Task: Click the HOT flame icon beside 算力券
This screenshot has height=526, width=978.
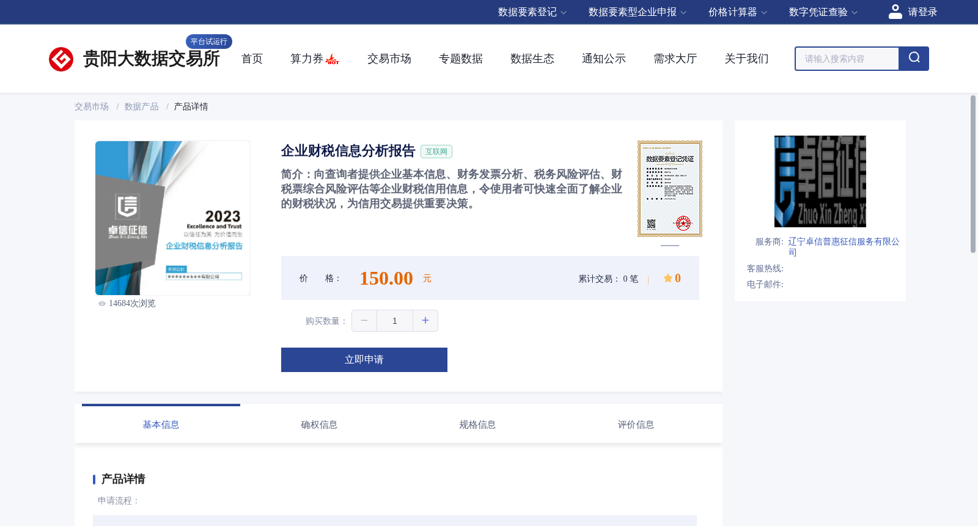Action: (x=333, y=59)
